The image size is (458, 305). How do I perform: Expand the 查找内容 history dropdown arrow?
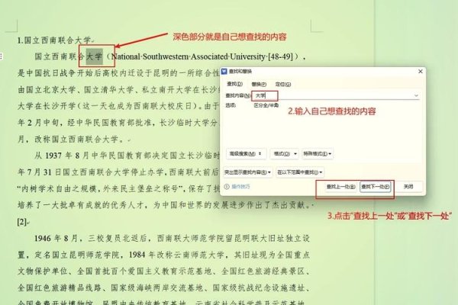pos(416,95)
